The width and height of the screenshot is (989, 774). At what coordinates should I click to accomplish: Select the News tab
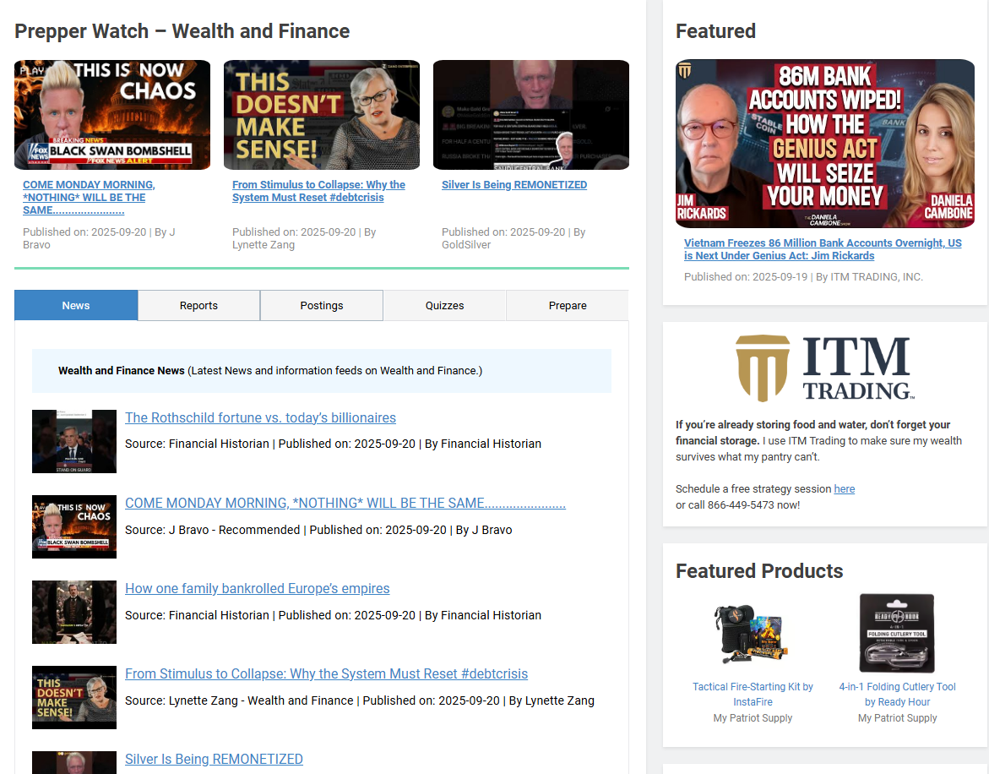tap(75, 305)
